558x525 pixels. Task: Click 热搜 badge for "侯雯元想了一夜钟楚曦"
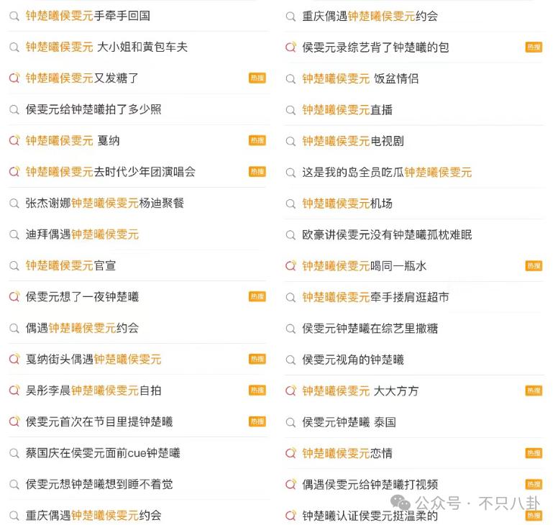coord(257,297)
